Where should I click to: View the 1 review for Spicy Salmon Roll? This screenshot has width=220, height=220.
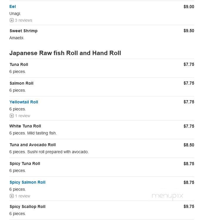coord(23,196)
